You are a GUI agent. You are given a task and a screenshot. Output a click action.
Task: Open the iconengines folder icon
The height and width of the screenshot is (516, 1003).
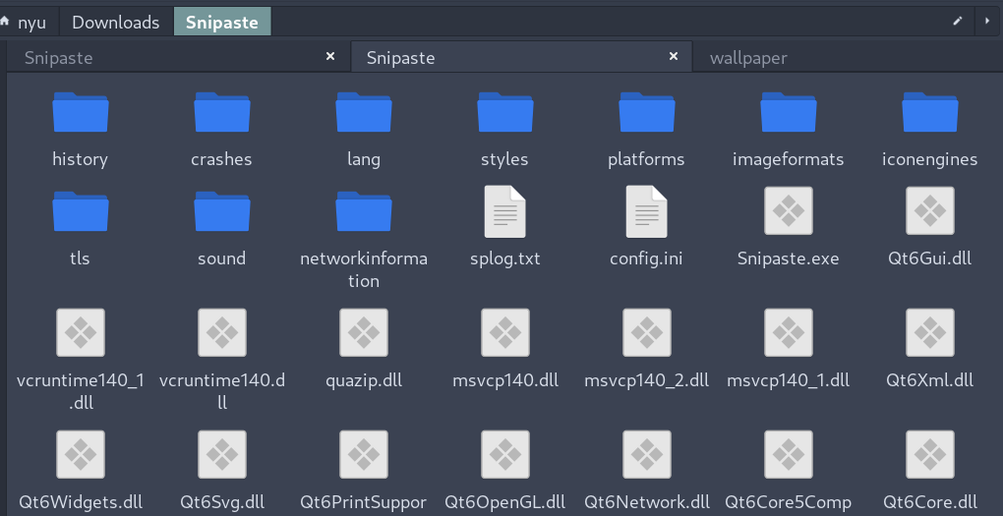pos(930,112)
